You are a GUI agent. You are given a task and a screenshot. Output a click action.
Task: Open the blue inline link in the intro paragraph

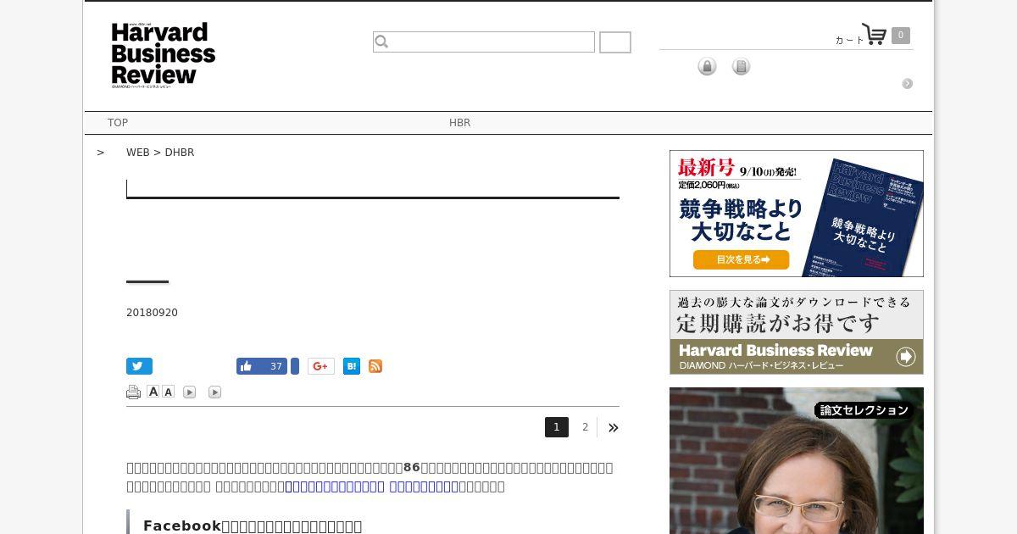[x=372, y=487]
